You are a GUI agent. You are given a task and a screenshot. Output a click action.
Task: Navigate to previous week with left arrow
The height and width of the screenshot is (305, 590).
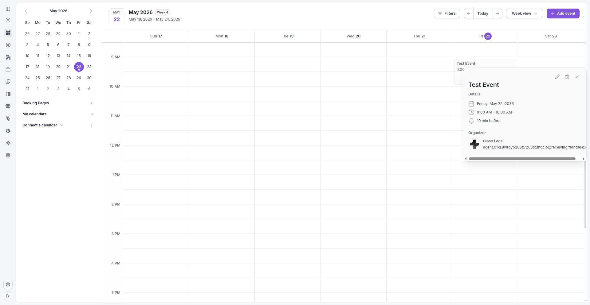[469, 14]
